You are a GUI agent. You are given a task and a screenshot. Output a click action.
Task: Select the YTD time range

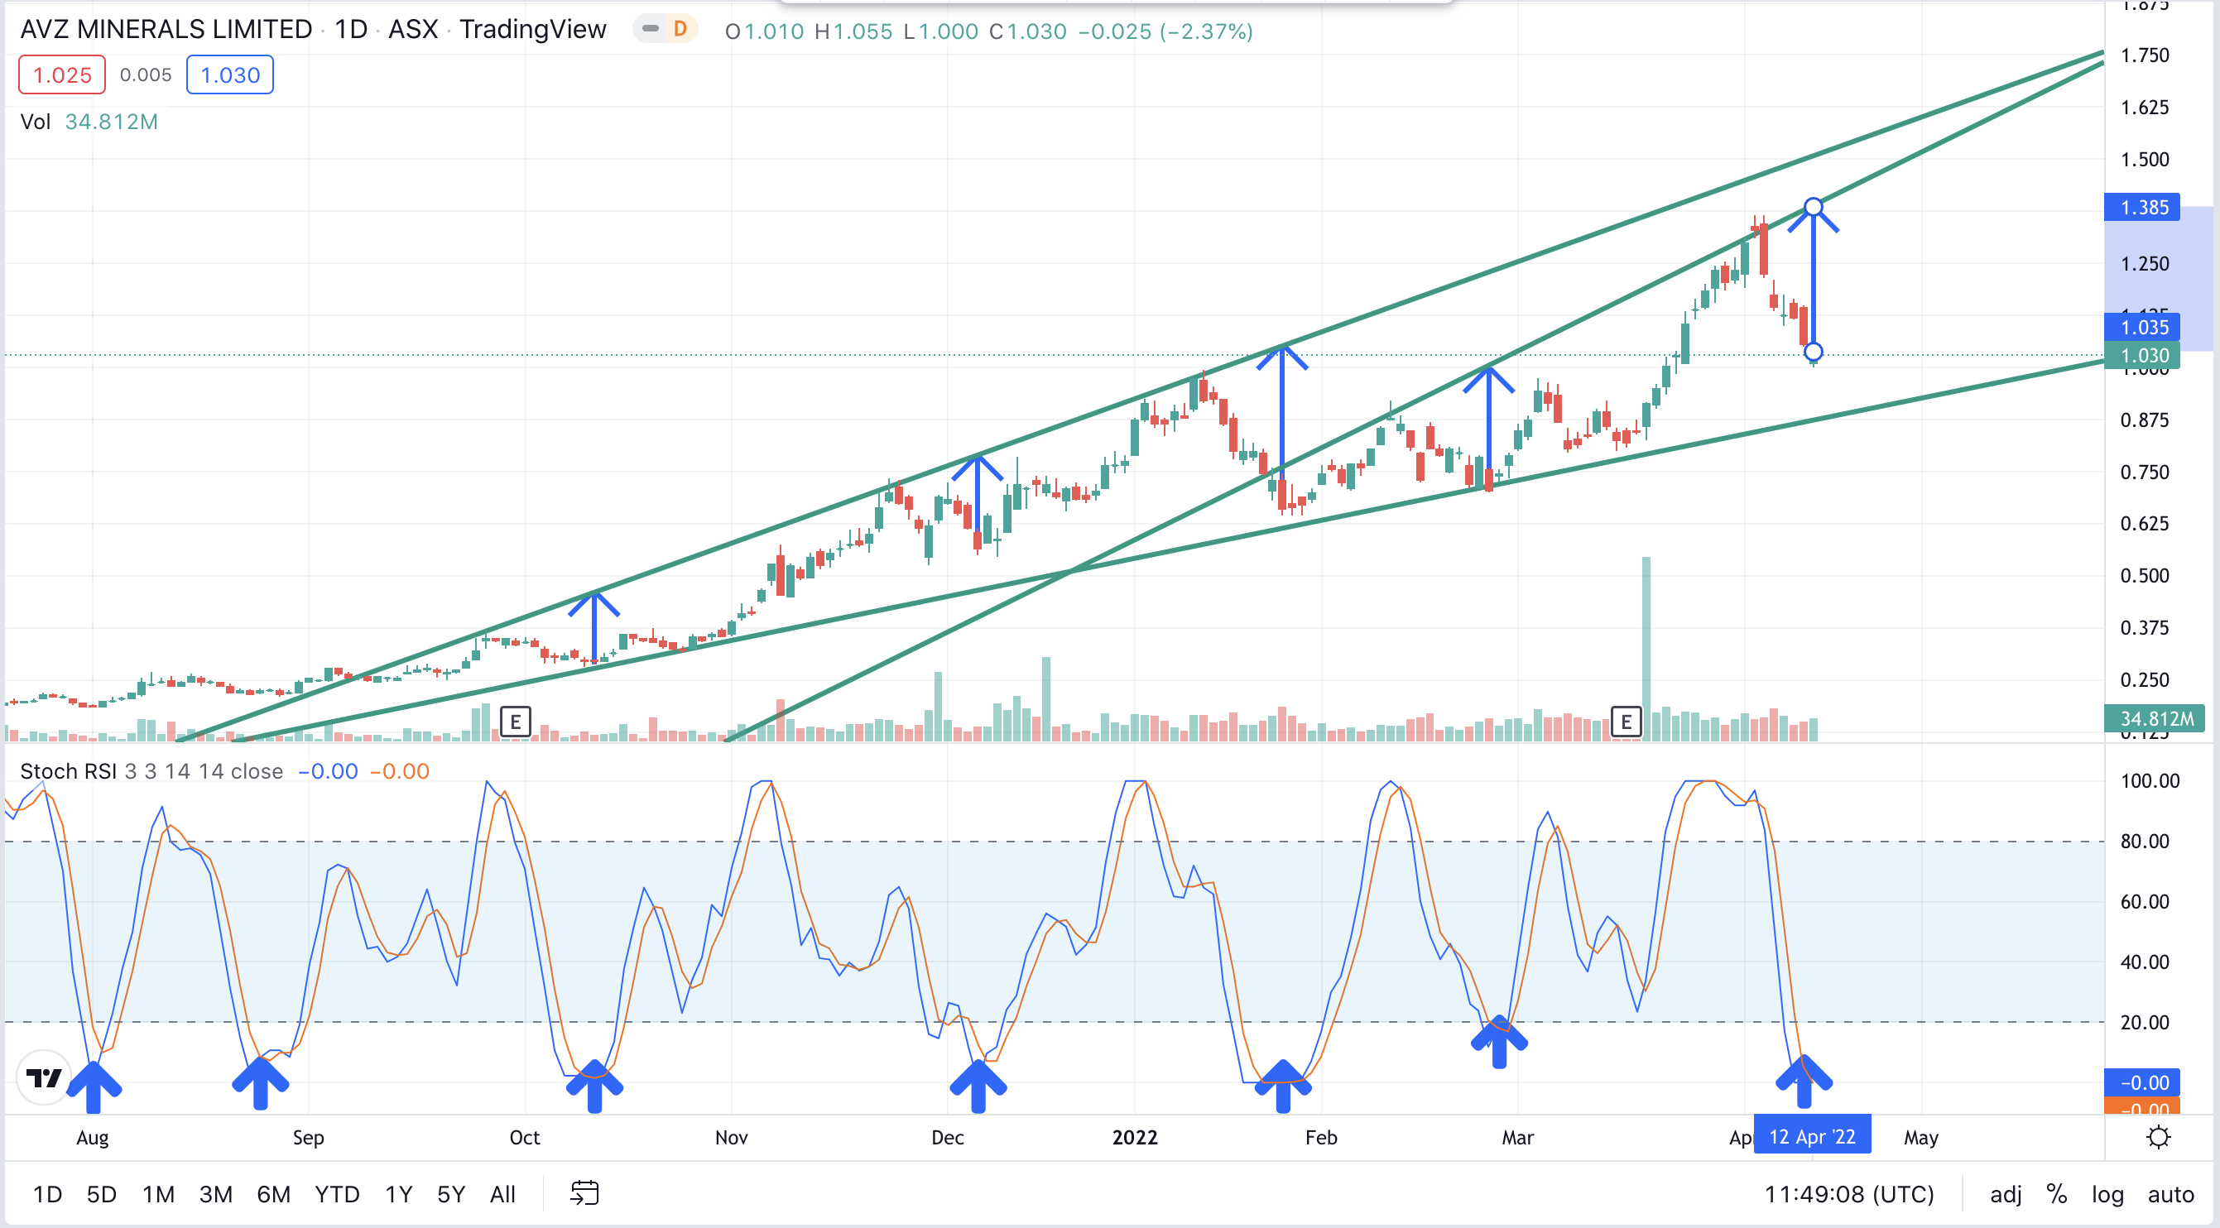tap(336, 1193)
